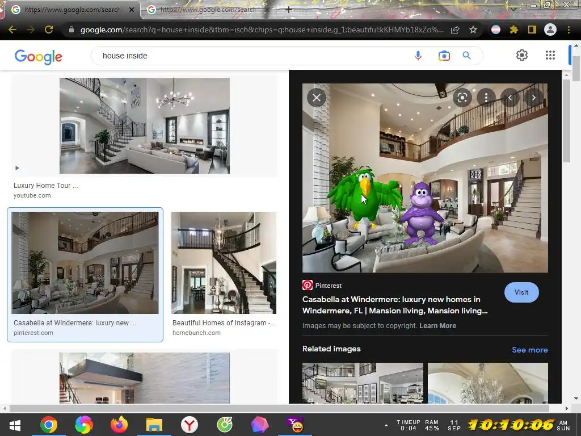Open Firefox from the taskbar
This screenshot has height=436, width=581.
(119, 425)
